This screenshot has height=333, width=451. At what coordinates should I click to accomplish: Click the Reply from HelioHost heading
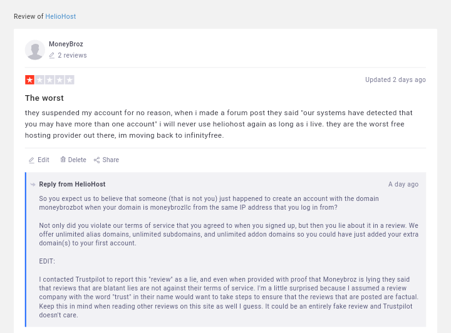click(x=72, y=184)
